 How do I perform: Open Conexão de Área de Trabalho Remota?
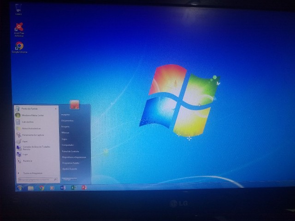tap(36, 148)
